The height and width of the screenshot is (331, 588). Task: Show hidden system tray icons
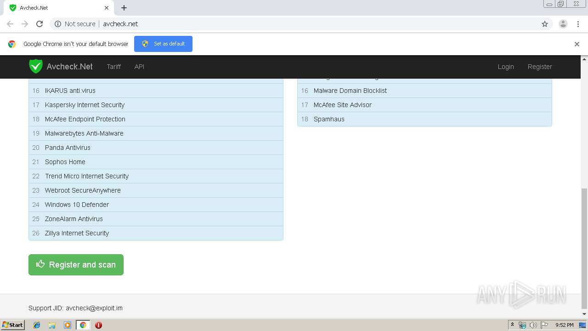(x=512, y=325)
